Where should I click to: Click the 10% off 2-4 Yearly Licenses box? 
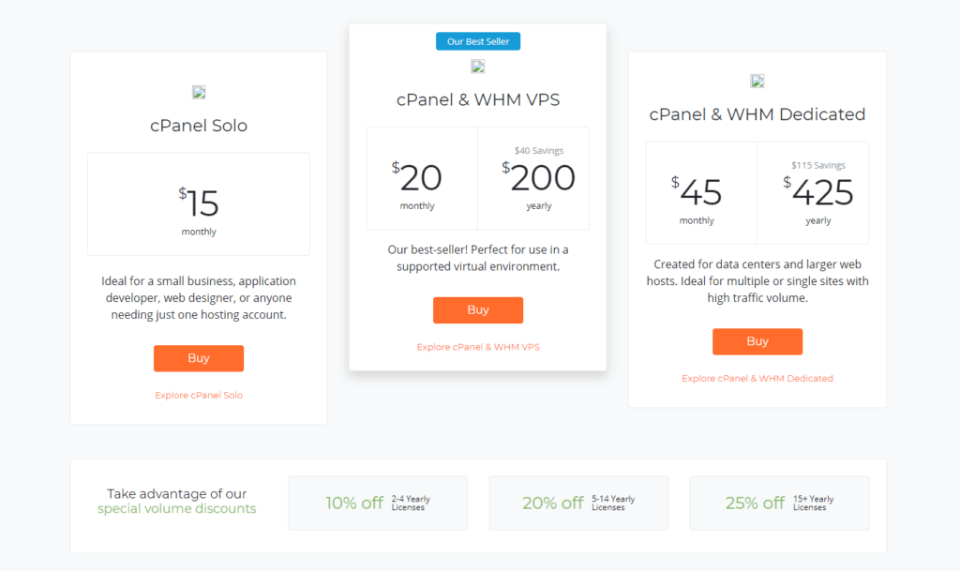(x=378, y=503)
